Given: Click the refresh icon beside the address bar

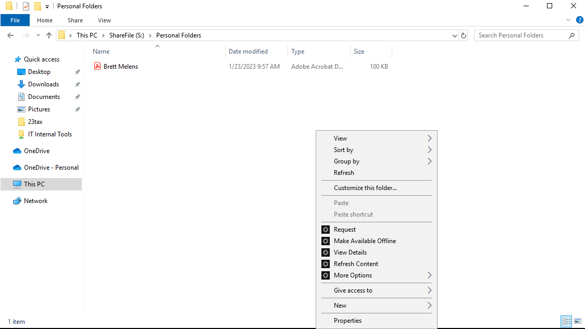Looking at the screenshot, I should 464,35.
